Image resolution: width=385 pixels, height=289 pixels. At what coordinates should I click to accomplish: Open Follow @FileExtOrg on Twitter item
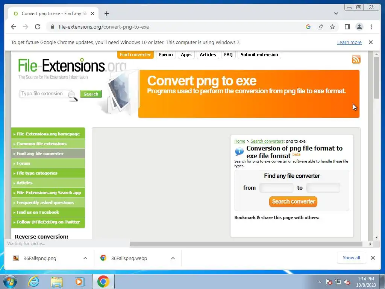coord(48,222)
